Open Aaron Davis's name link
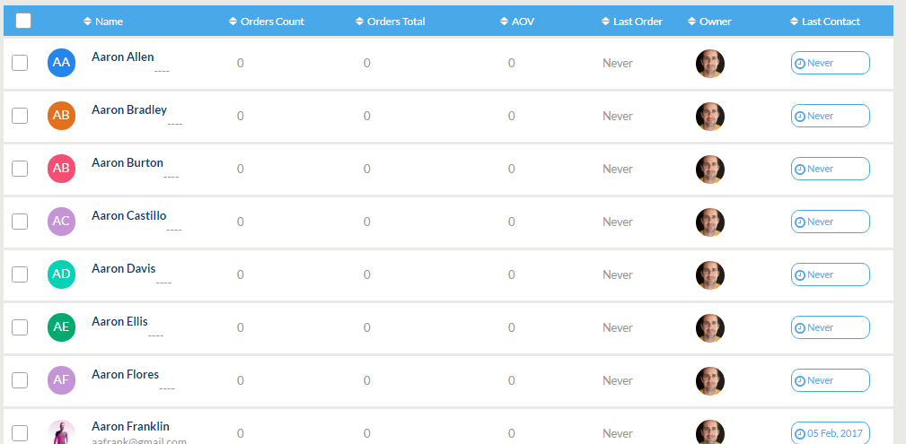This screenshot has width=906, height=444. coord(124,268)
